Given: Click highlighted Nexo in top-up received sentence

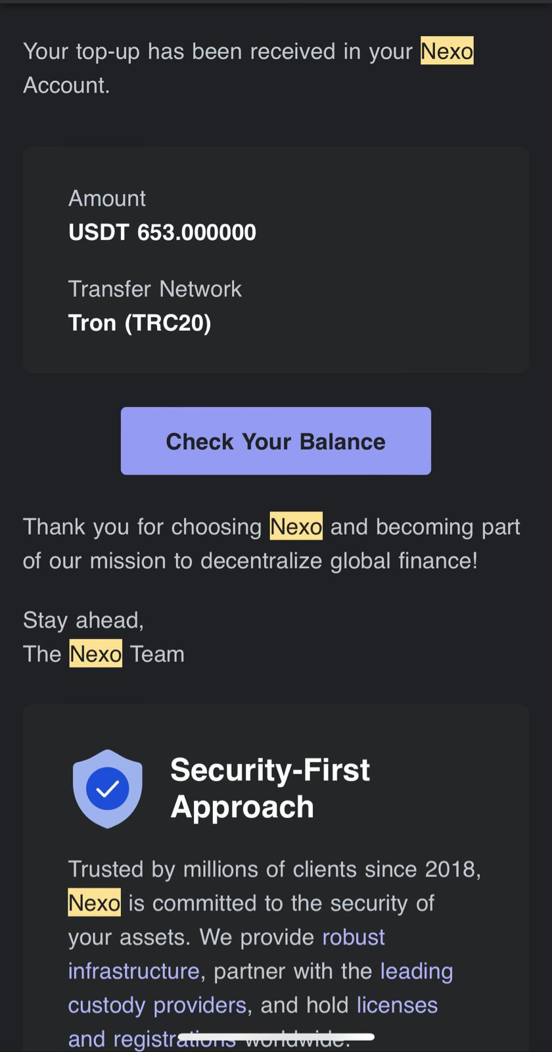Looking at the screenshot, I should (x=447, y=51).
